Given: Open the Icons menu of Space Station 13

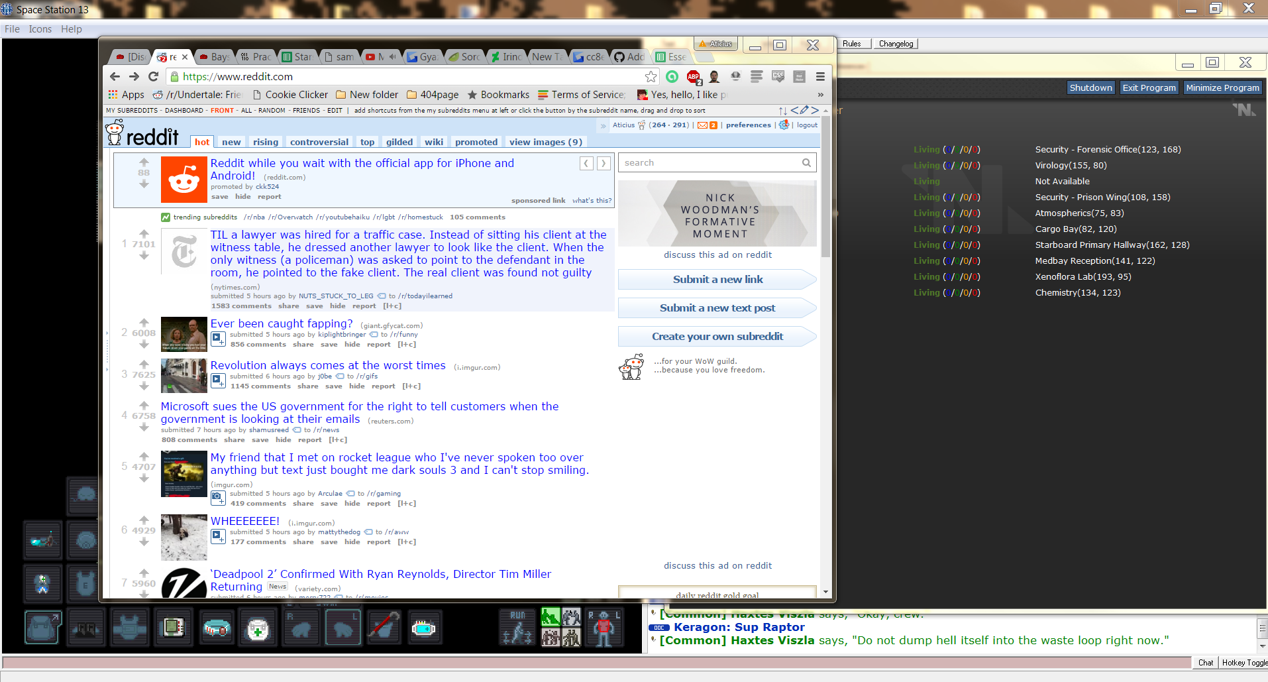Looking at the screenshot, I should tap(40, 29).
